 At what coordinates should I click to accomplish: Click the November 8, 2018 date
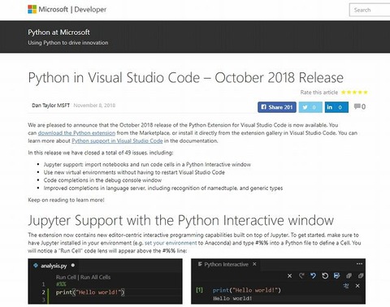tap(94, 106)
